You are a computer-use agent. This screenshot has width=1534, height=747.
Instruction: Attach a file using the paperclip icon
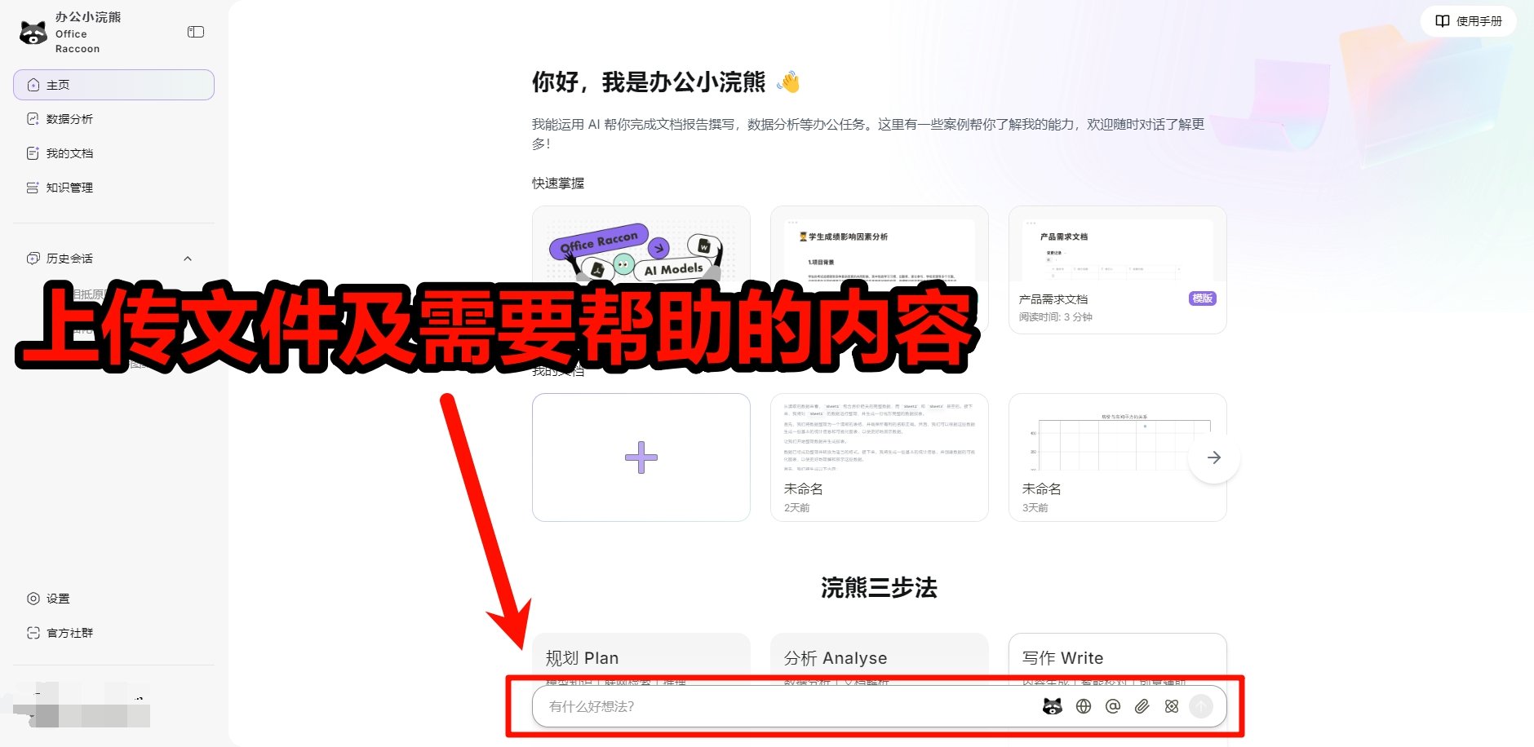(1142, 706)
